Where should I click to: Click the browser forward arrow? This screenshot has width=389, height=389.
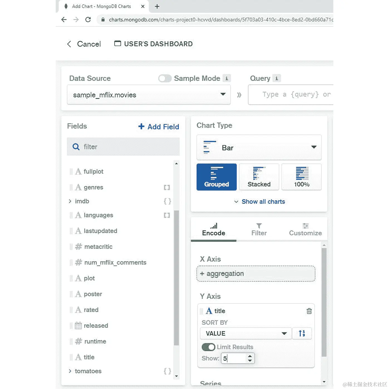tap(76, 19)
